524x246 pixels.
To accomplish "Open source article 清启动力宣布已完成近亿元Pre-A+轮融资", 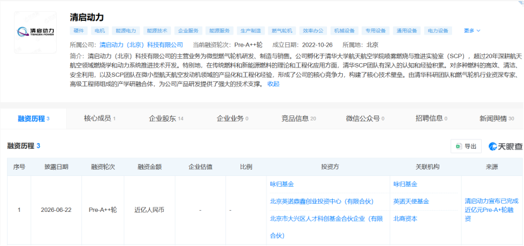I will pyautogui.click(x=492, y=210).
